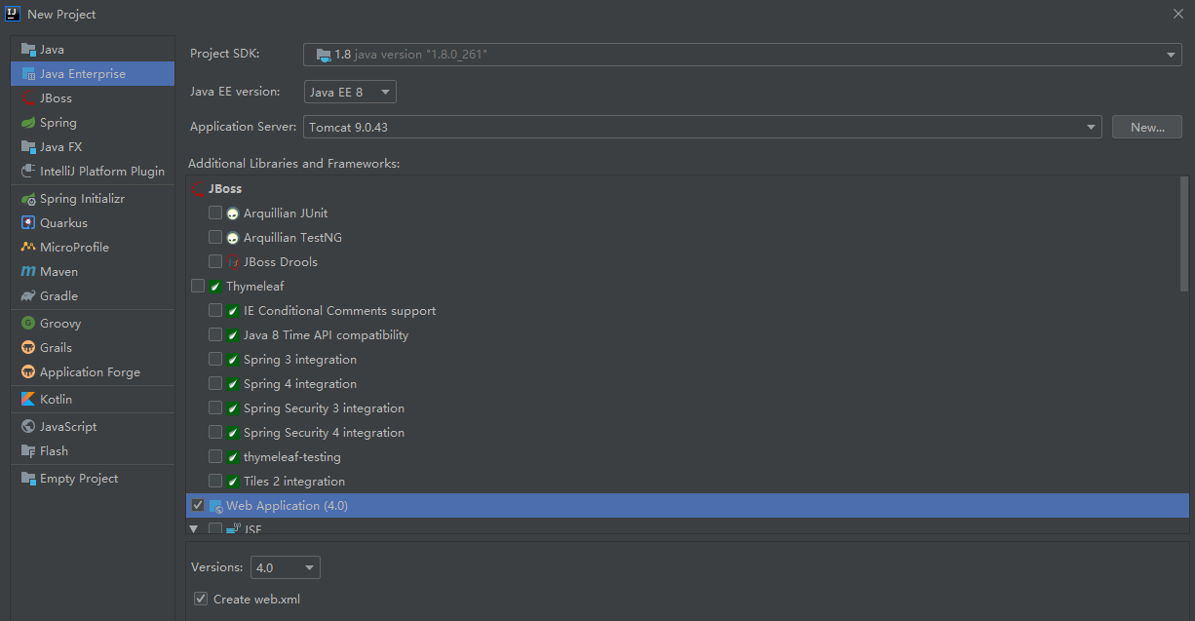Click the Web Application framework icon
The height and width of the screenshot is (621, 1195).
click(x=215, y=506)
